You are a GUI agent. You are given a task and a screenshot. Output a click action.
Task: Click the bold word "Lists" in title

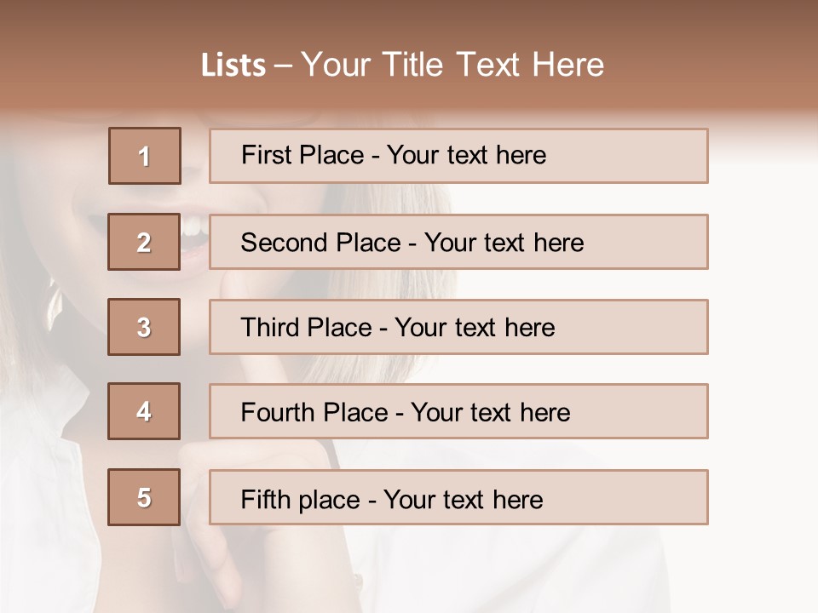coord(233,66)
